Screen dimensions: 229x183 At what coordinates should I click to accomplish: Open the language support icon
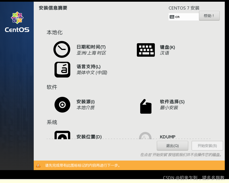click(62, 70)
